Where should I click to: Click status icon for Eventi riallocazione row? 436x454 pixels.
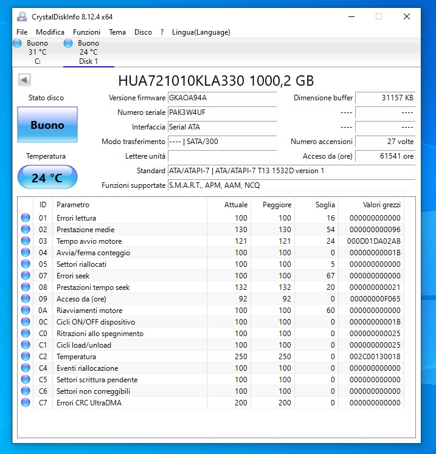[26, 368]
